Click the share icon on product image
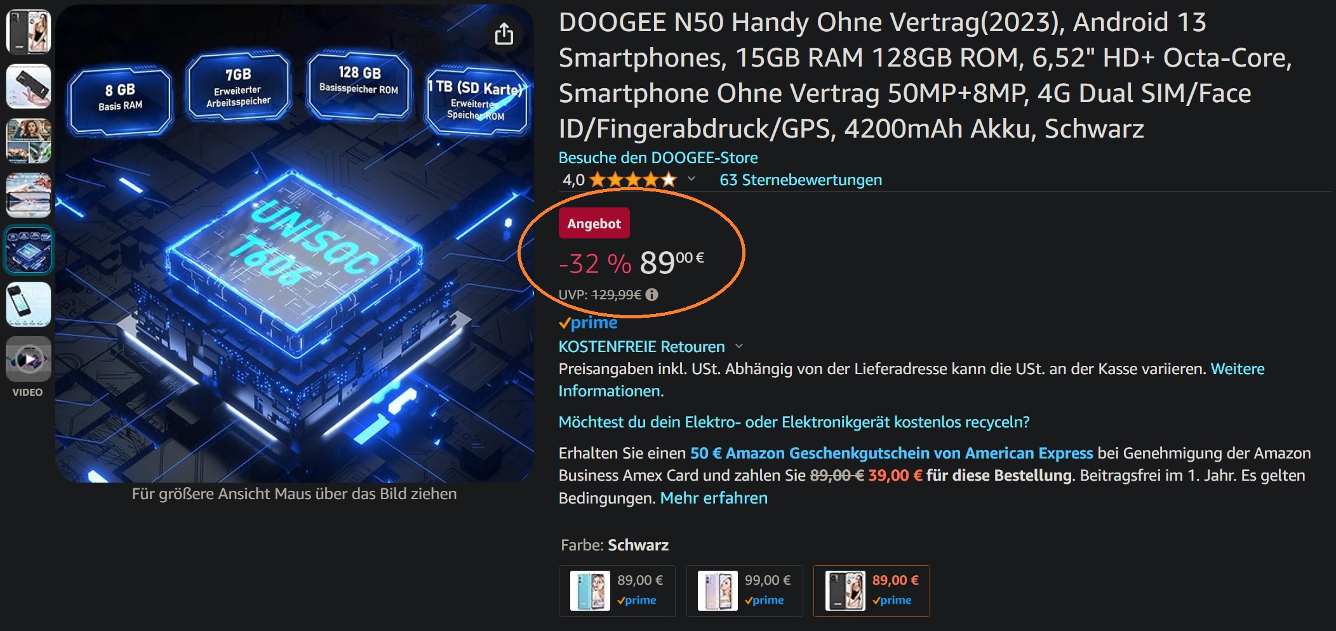 coord(504,34)
